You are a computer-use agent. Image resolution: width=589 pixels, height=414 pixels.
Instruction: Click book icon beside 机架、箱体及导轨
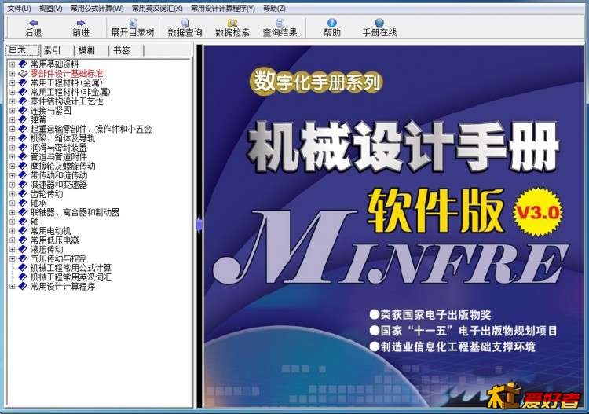(x=23, y=138)
